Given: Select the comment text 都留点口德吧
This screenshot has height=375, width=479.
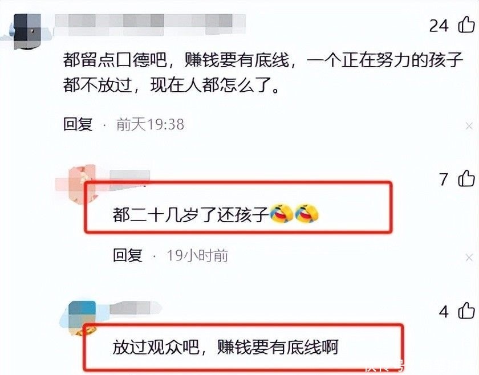Looking at the screenshot, I should (x=115, y=59).
